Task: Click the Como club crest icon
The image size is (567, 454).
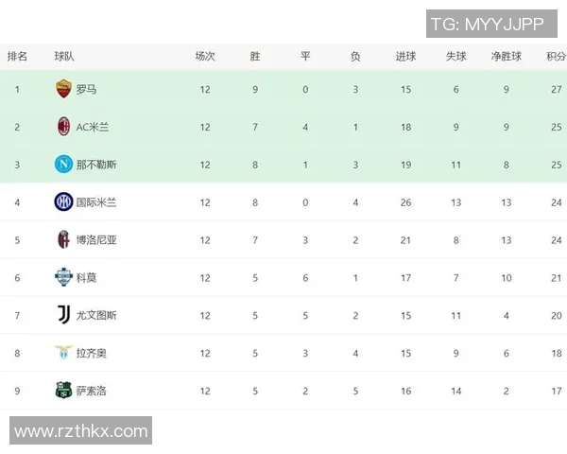Action: 63,277
